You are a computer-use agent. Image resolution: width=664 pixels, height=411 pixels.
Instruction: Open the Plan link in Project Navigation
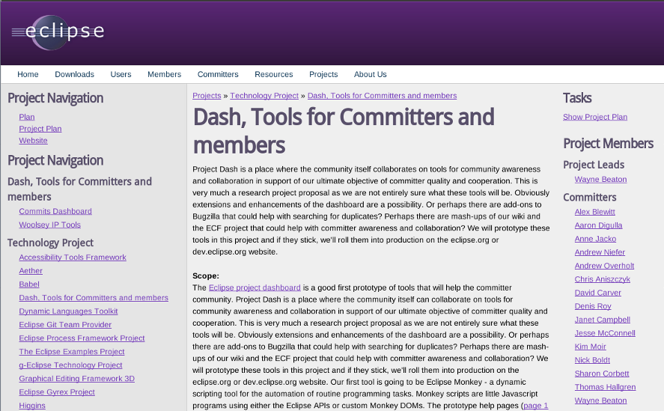pos(27,117)
